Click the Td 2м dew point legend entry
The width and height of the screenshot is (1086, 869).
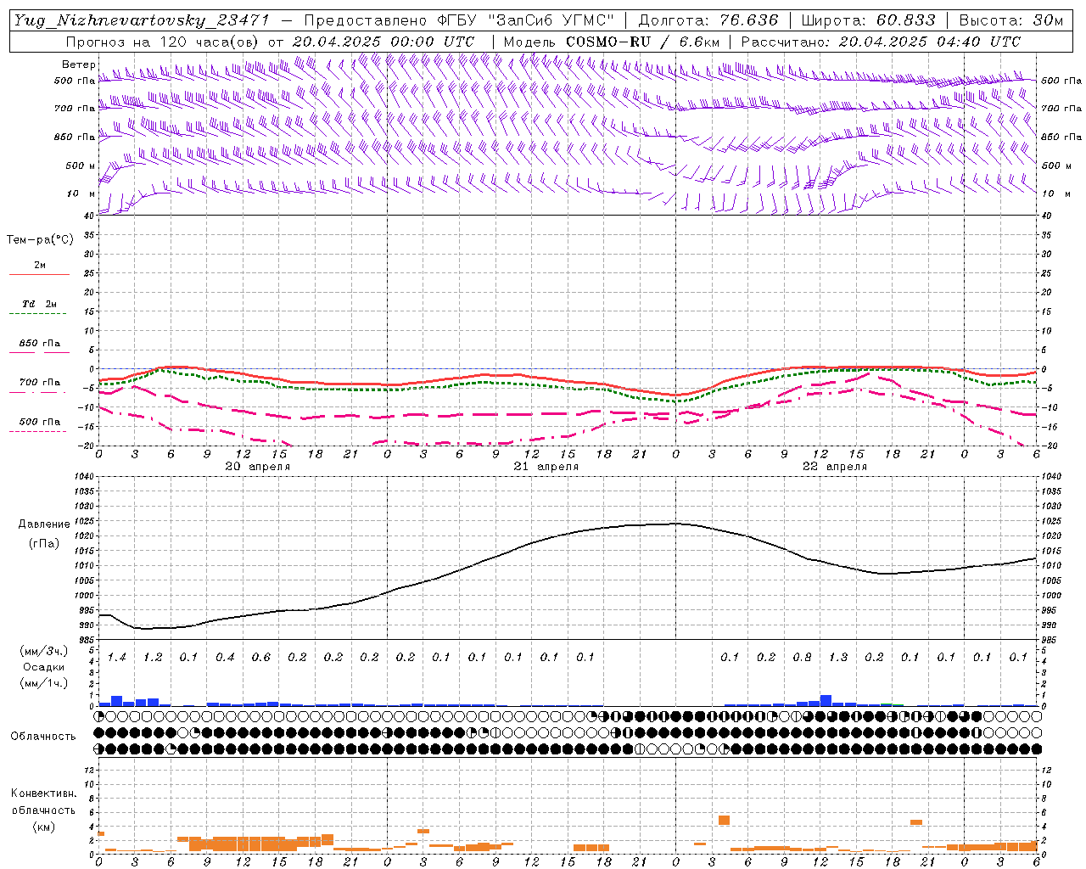pyautogui.click(x=39, y=307)
